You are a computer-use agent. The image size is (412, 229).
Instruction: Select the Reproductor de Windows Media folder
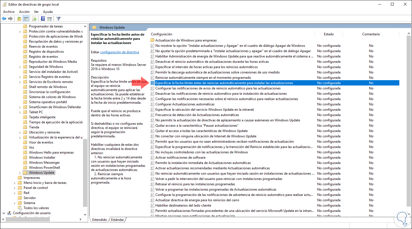click(53, 62)
